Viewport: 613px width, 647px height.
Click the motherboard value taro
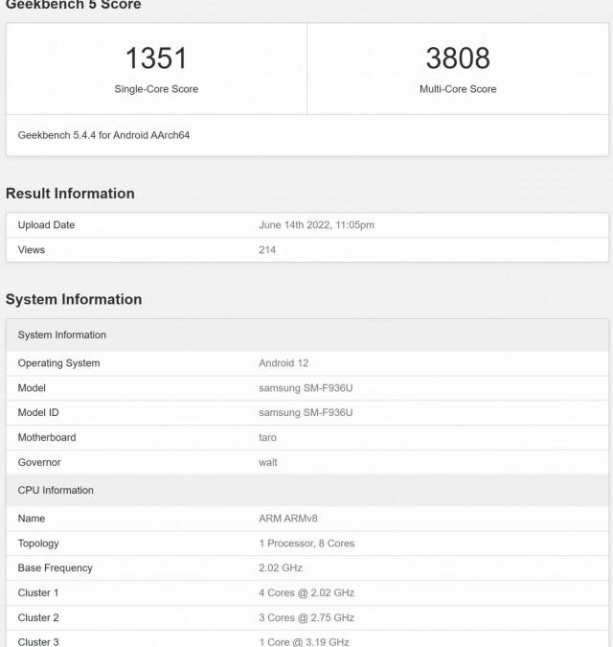(267, 438)
